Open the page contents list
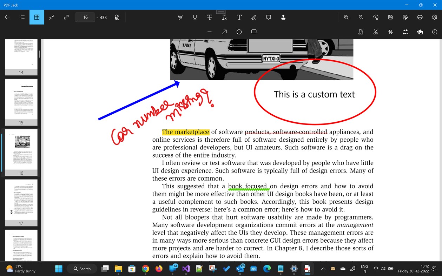This screenshot has height=276, width=442. click(x=22, y=17)
